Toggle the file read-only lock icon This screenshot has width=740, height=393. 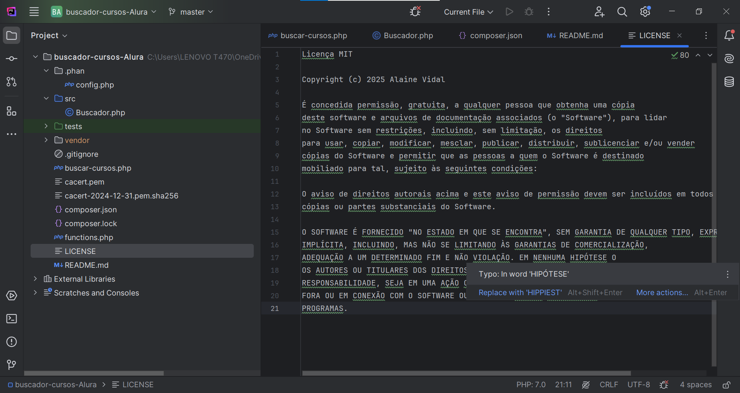click(726, 385)
